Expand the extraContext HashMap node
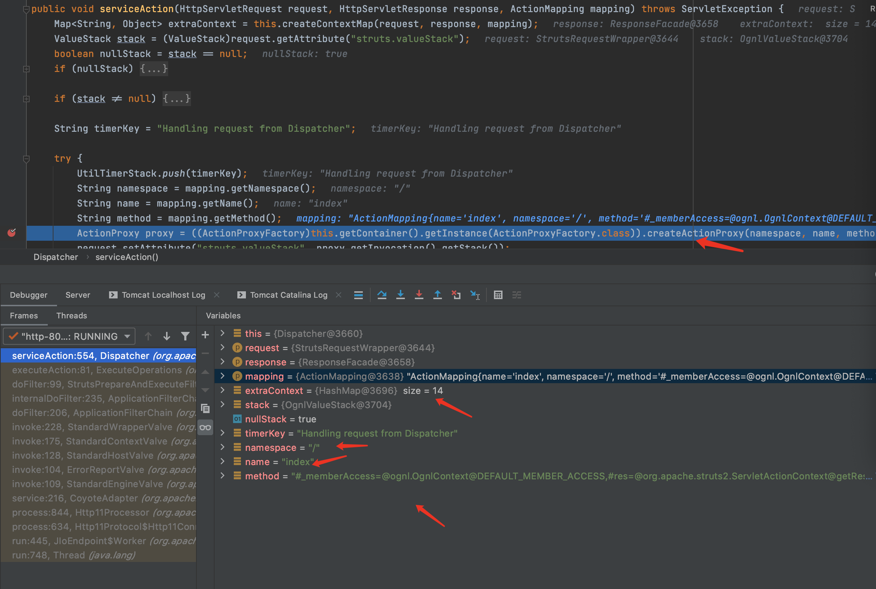The height and width of the screenshot is (589, 876). pos(222,390)
